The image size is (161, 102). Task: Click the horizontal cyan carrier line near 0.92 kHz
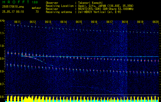90,56
